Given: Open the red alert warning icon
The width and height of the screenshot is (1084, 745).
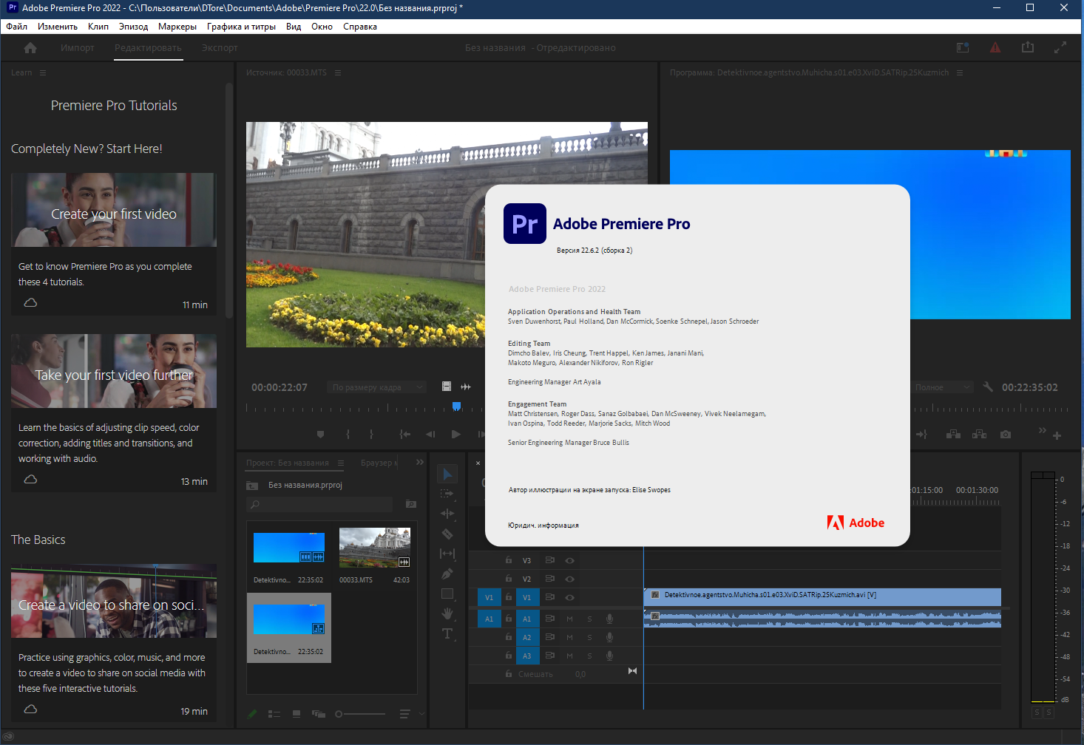Looking at the screenshot, I should point(995,47).
